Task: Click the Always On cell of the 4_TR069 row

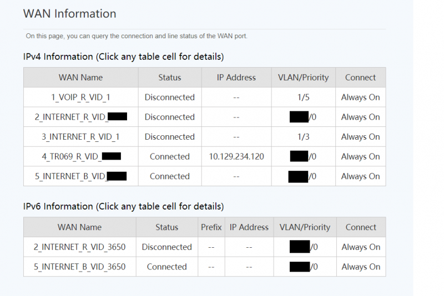Action: (x=360, y=157)
